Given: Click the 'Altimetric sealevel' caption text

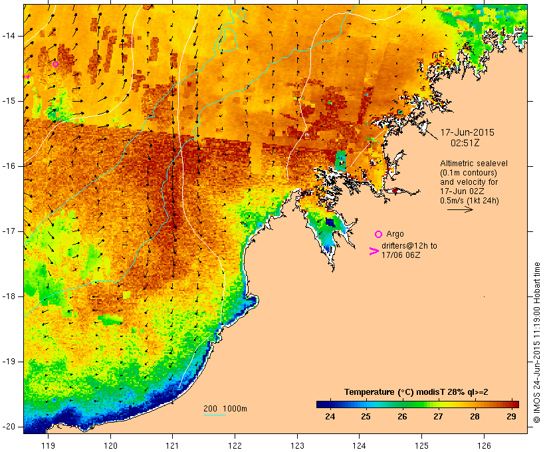Looking at the screenshot, I should pos(474,164).
